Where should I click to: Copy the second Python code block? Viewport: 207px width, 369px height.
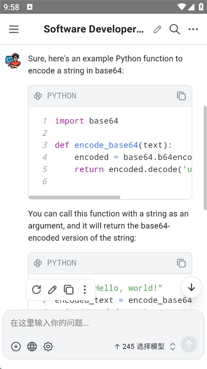[x=181, y=263]
